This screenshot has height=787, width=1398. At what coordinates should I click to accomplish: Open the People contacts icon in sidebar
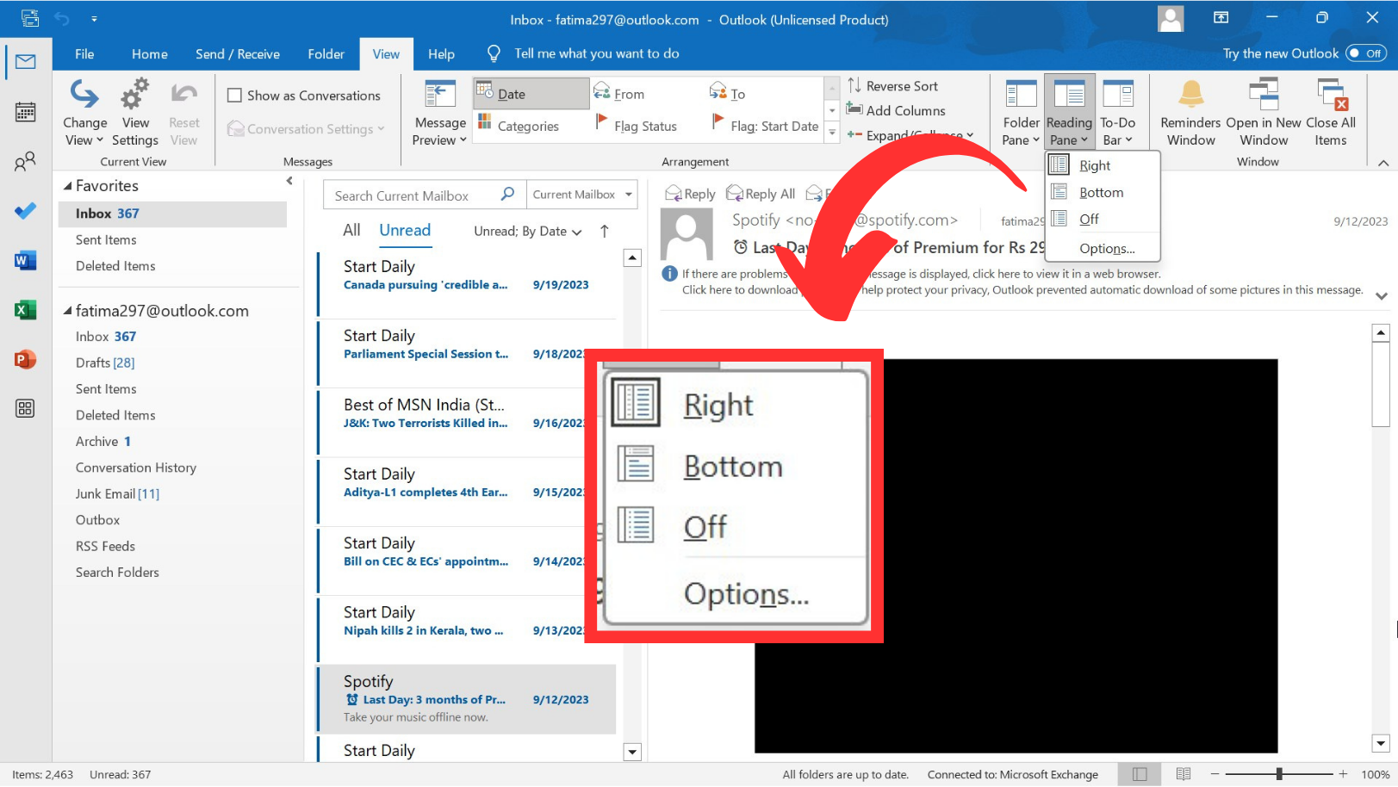pos(25,161)
